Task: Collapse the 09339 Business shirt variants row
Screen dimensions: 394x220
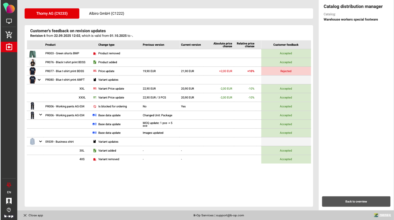Action: click(41, 142)
